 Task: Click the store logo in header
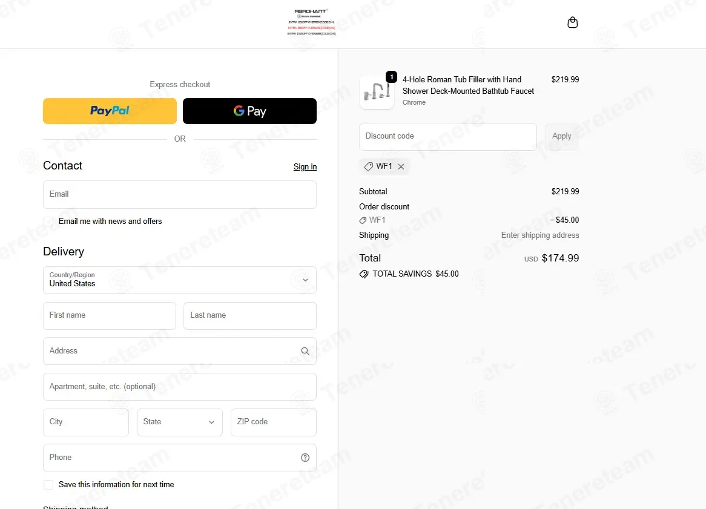[x=312, y=22]
